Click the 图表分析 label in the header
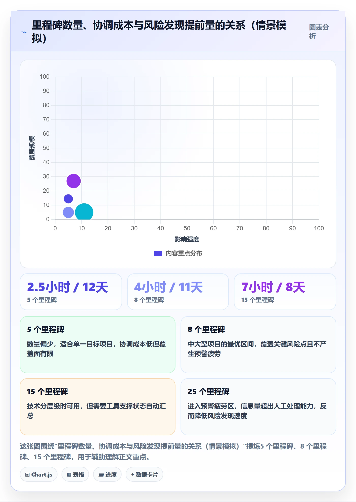 319,32
